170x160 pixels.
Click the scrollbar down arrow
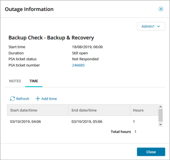click(161, 124)
